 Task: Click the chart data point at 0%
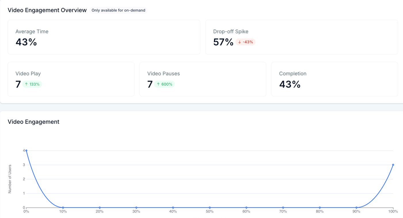pos(26,150)
